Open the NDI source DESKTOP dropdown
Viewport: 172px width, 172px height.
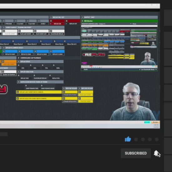click(x=106, y=24)
